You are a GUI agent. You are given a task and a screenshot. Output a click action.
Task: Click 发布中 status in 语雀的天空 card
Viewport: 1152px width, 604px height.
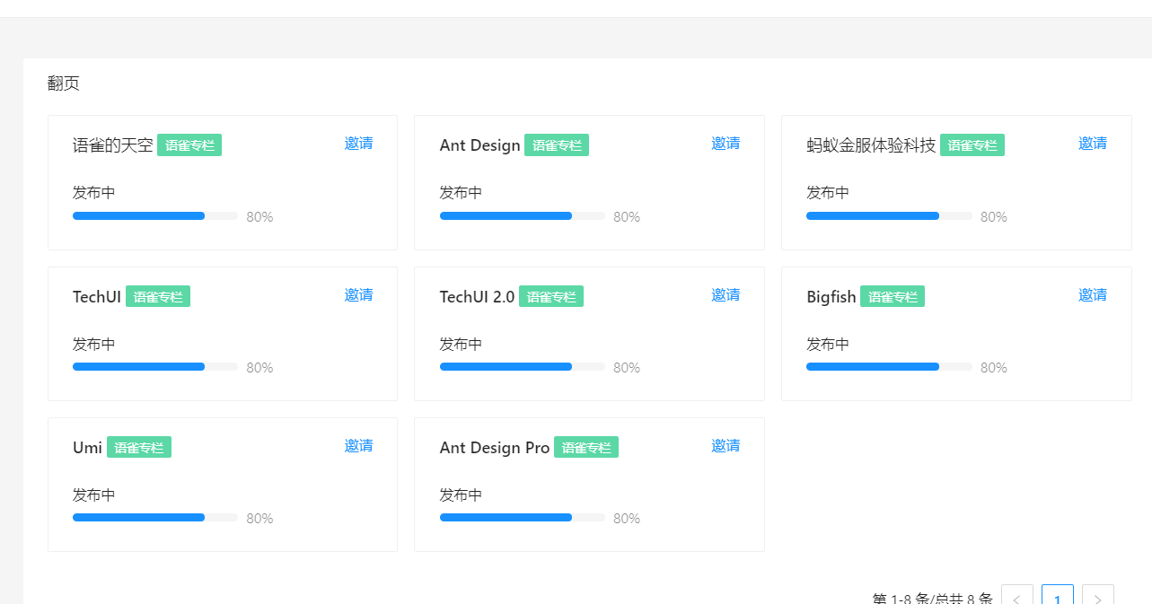pos(94,192)
